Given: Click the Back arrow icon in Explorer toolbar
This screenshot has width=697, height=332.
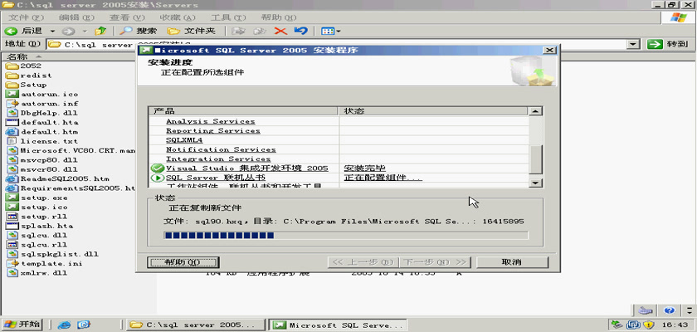Looking at the screenshot, I should coord(11,31).
